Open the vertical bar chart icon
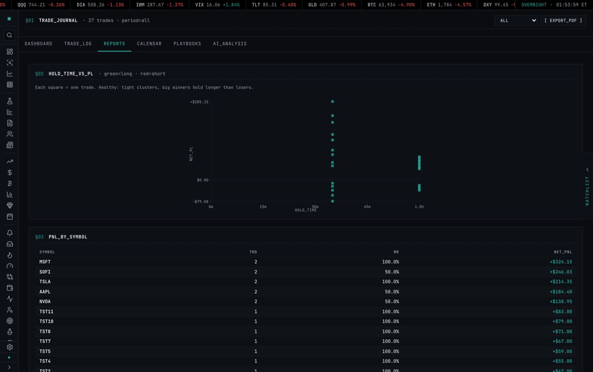 [10, 194]
